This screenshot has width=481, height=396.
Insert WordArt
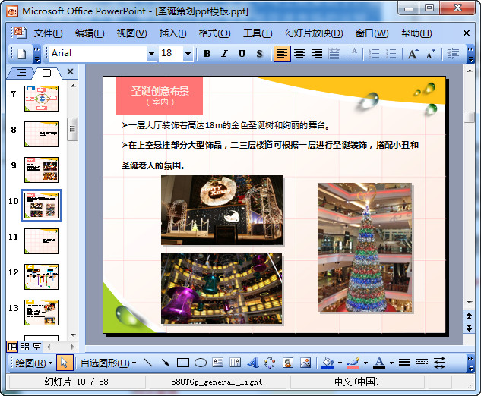[x=253, y=363]
